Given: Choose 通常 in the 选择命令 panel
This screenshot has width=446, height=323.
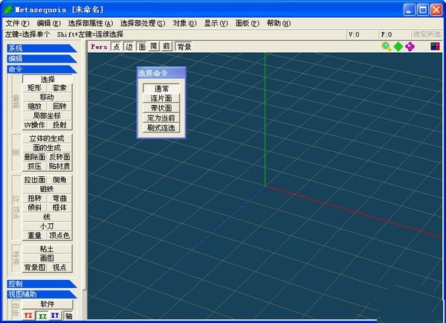Looking at the screenshot, I should [161, 89].
